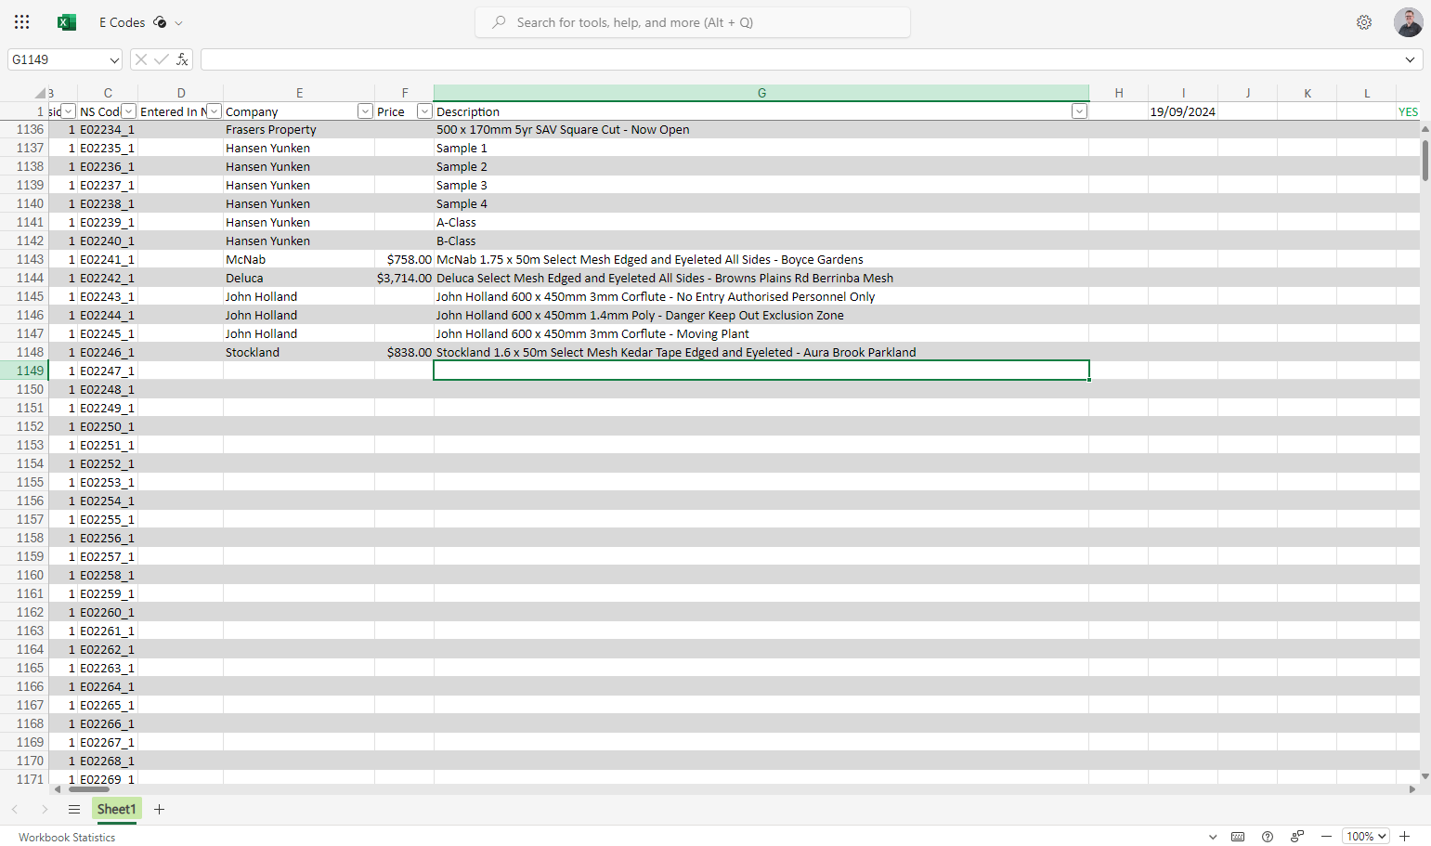The height and width of the screenshot is (846, 1431).
Task: Open the NS Code filter dropdown
Action: 128,111
